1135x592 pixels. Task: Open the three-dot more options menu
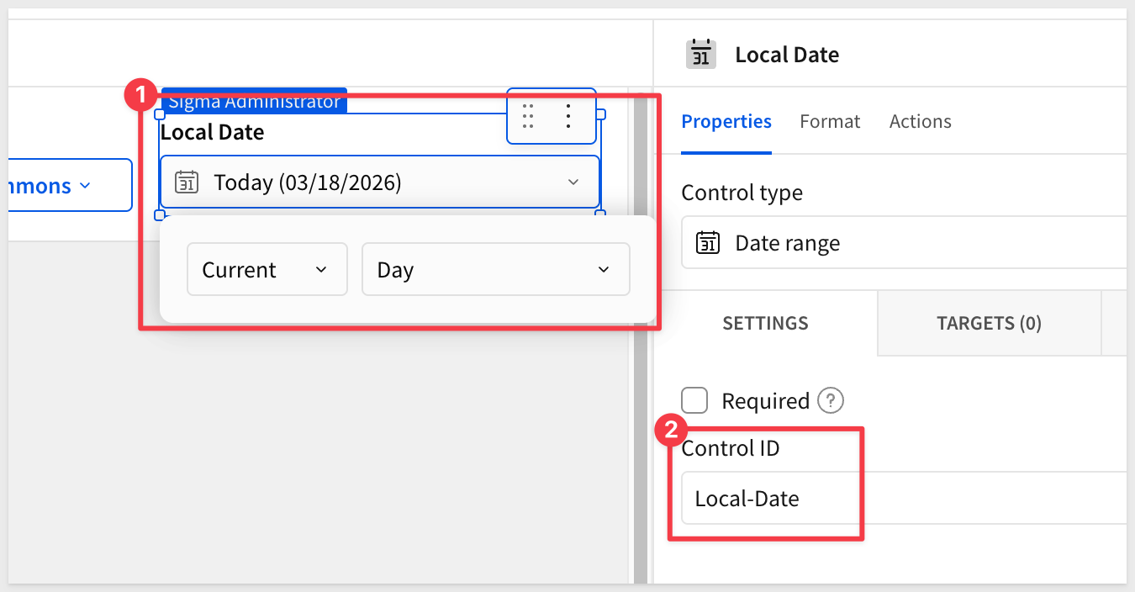point(569,116)
